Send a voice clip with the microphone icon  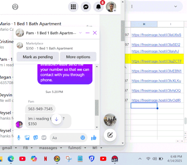tap(19, 138)
